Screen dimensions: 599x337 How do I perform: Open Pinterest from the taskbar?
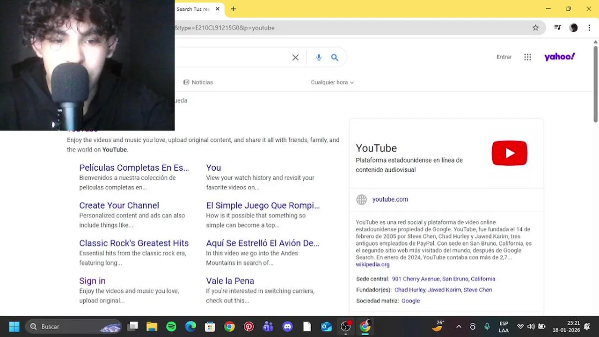pos(248,326)
